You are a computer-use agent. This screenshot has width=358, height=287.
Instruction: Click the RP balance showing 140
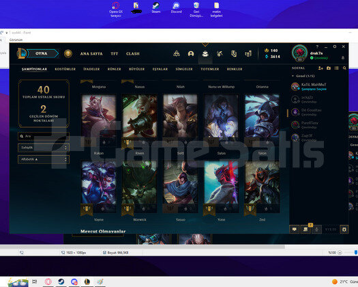click(x=271, y=51)
